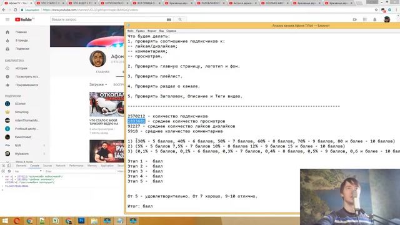Screen dimensions: 400x225
Task: Open Excel from the taskbar
Action: pos(56,221)
